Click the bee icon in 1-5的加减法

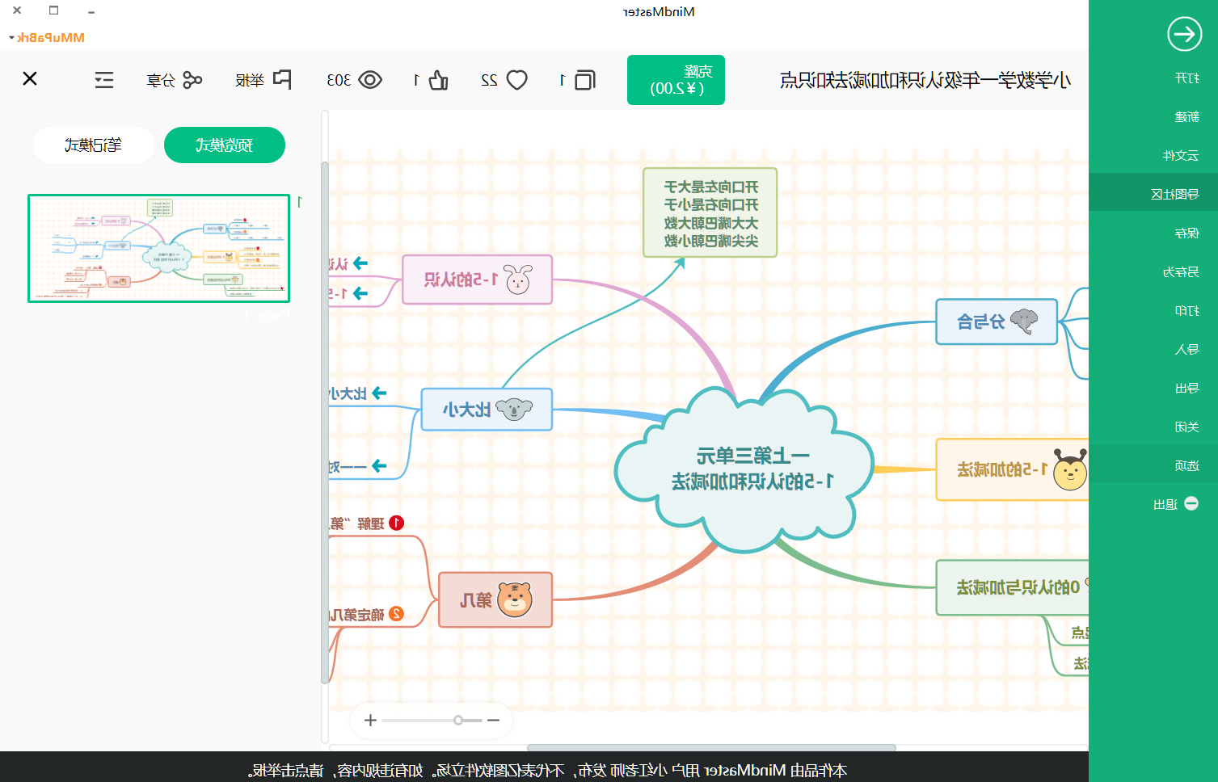[x=1070, y=470]
